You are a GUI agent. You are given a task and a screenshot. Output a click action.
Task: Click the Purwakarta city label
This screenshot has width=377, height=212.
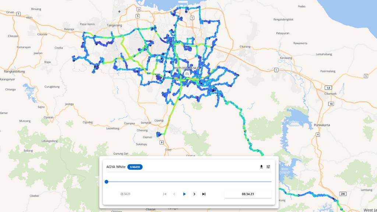[x=322, y=125]
